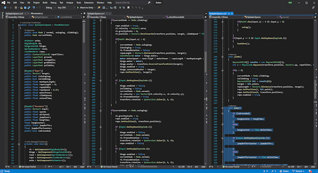Open checkGrounded() member dropdown in middle pane
Screen dimensions: 318x173
click(185, 17)
